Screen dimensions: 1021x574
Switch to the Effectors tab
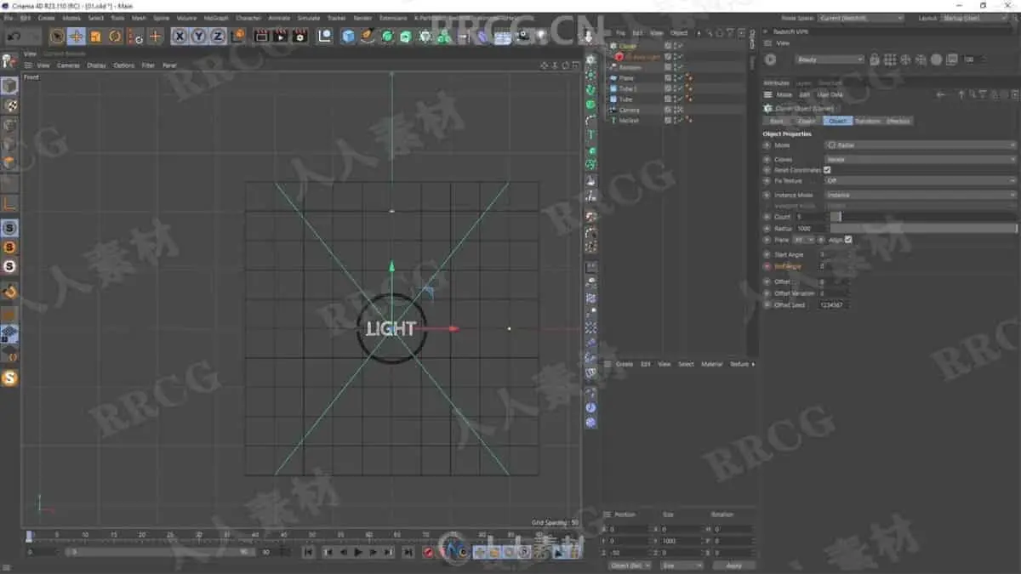point(898,121)
